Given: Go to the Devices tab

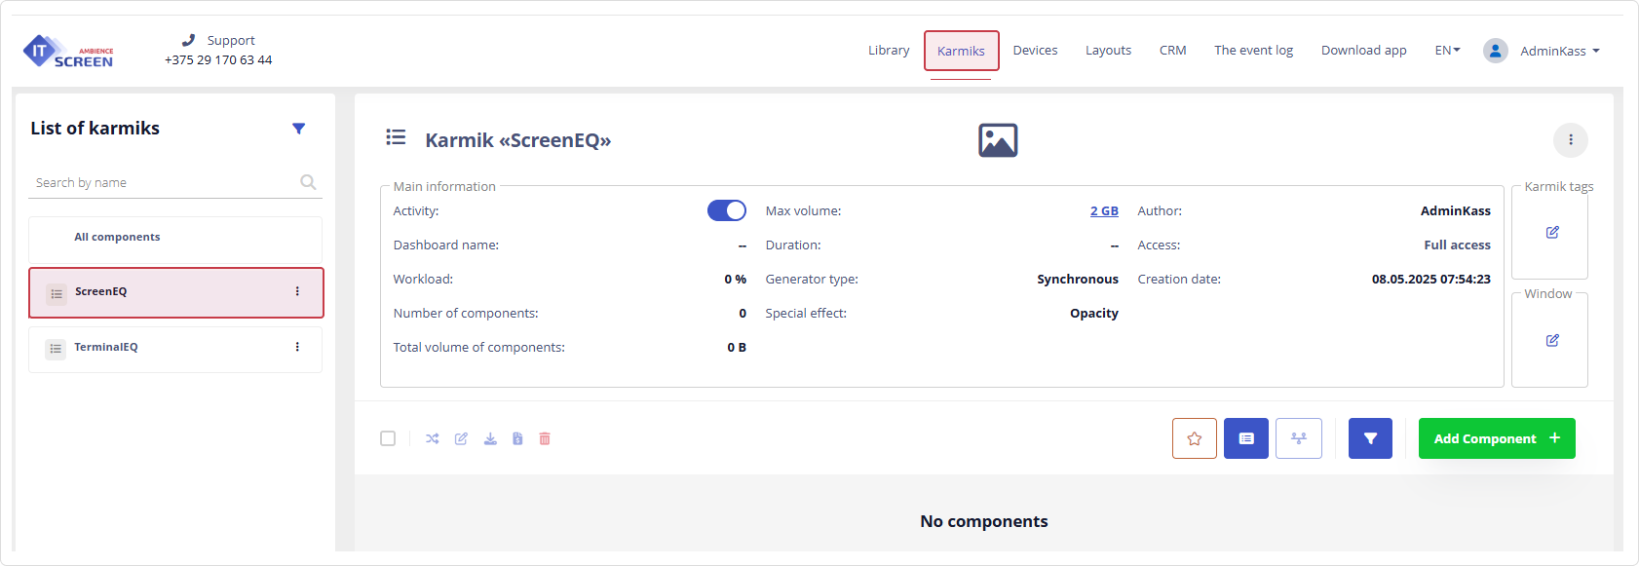Looking at the screenshot, I should [x=1035, y=51].
